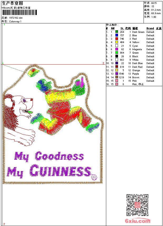Click the 'Dark Green' description text

tap(138, 32)
